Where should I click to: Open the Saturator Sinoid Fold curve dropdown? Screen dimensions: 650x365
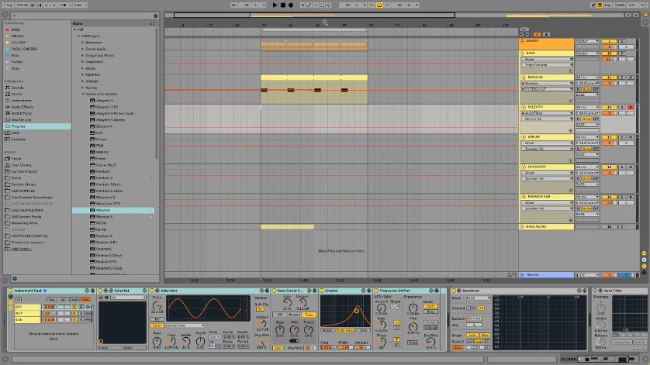click(x=185, y=325)
